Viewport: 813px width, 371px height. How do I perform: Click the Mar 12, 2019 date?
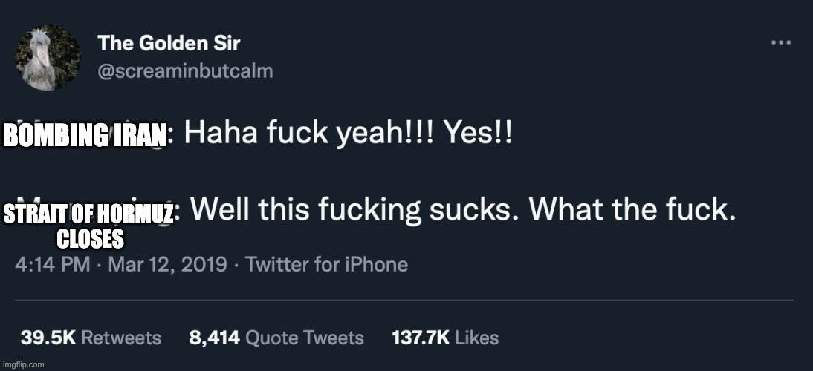point(167,264)
